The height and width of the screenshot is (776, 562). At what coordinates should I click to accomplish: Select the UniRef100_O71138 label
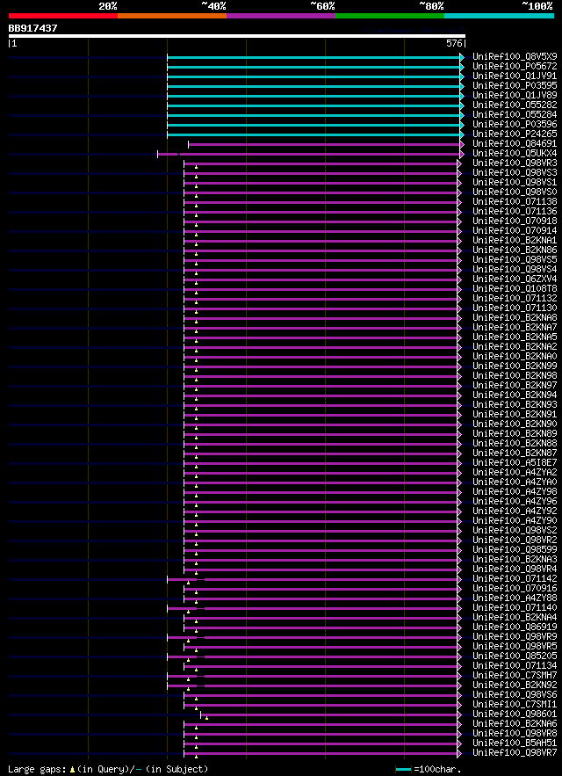[x=515, y=202]
